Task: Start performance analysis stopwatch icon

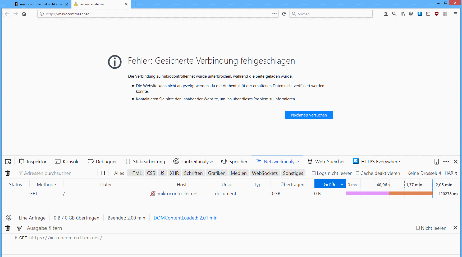Action: click(9, 218)
